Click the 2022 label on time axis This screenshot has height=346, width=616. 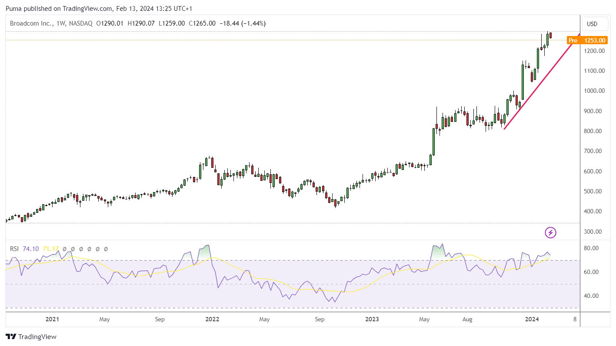(x=212, y=319)
